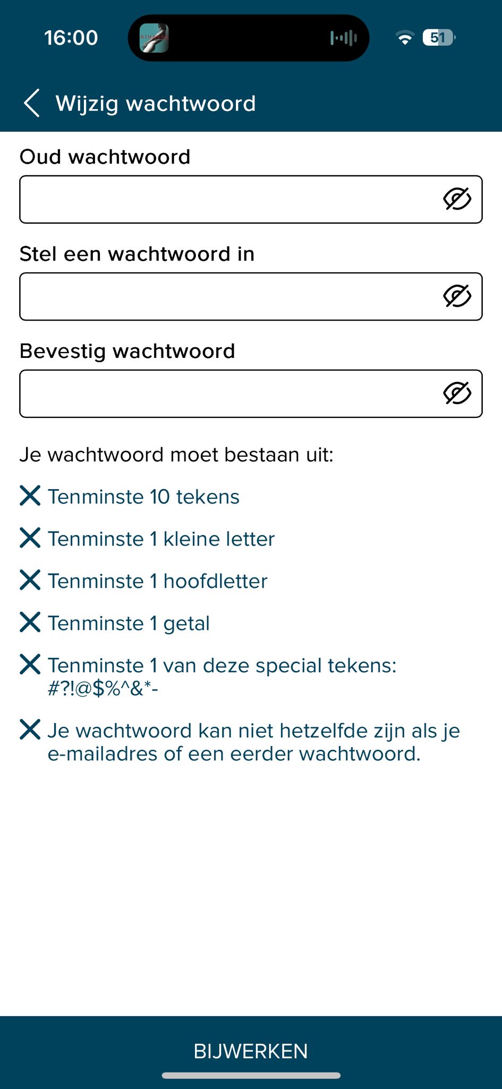Tap the X beside the special tekens rule
The height and width of the screenshot is (1089, 502).
point(30,664)
